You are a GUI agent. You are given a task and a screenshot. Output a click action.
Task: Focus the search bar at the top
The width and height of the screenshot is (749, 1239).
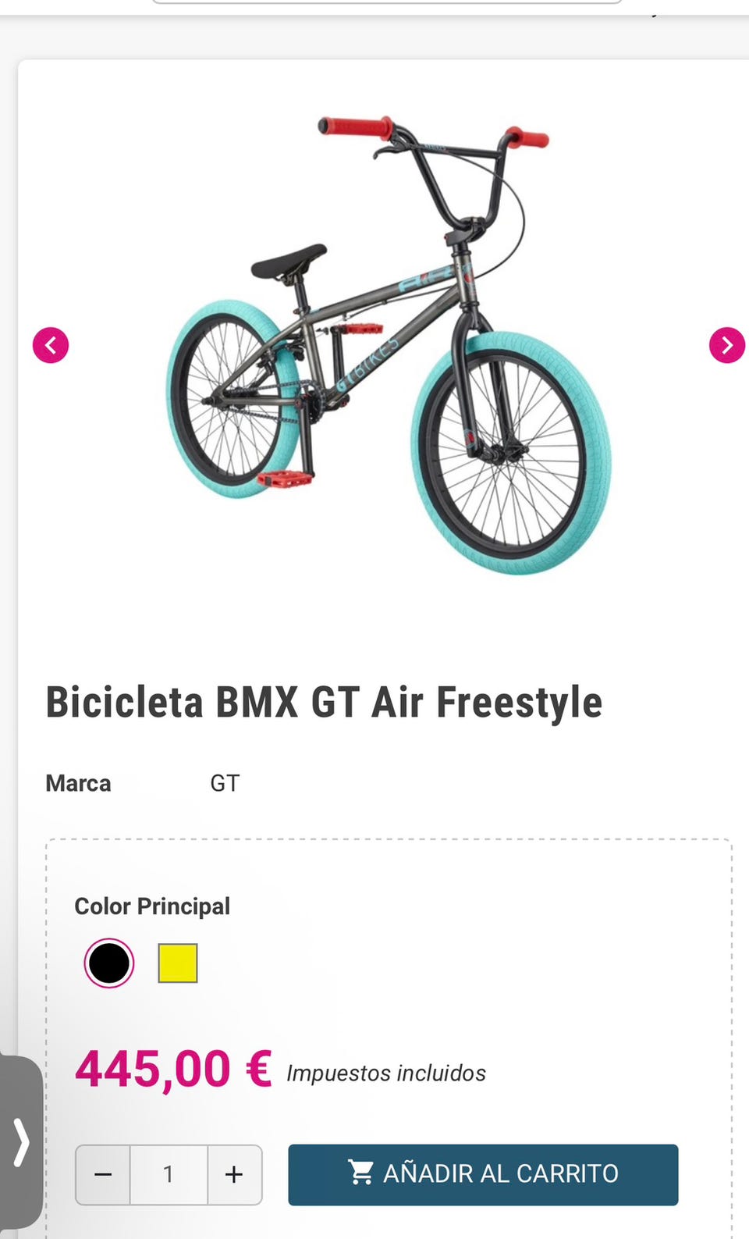[386, 2]
